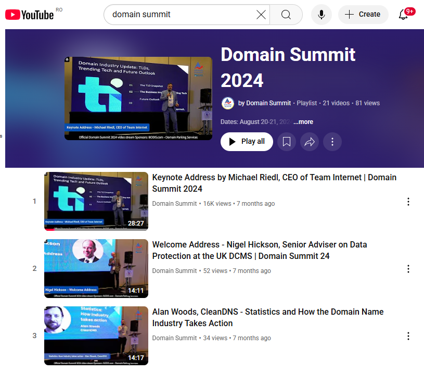The image size is (424, 372).
Task: Click the 'Dates: August 20-21' description text
Action: pos(256,122)
